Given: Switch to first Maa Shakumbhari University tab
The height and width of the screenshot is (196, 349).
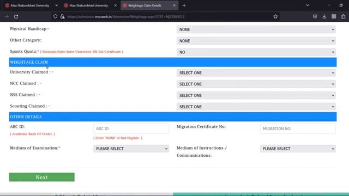Looking at the screenshot, I should (x=30, y=5).
